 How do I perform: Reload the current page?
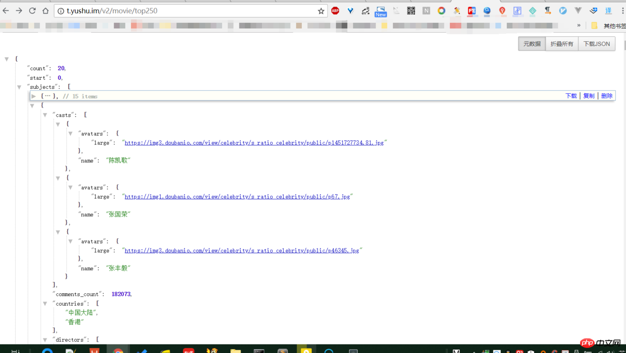(32, 11)
